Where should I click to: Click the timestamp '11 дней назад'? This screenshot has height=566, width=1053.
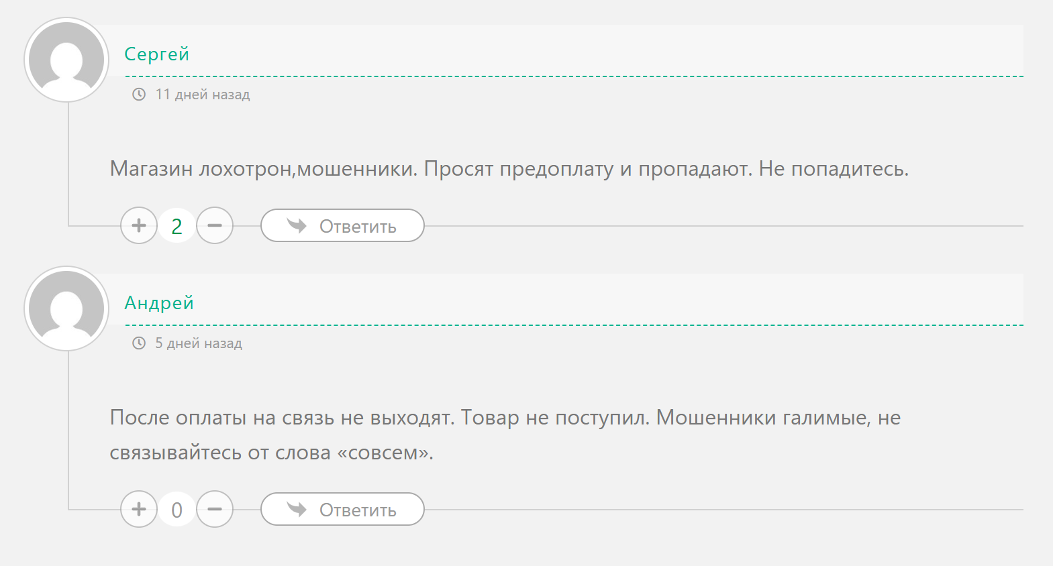click(203, 95)
